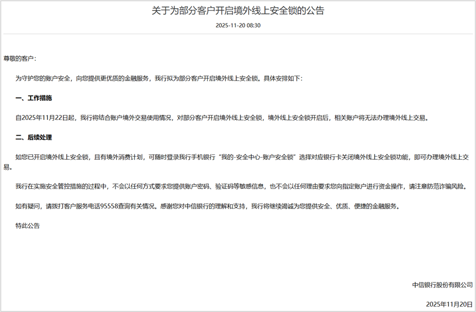Click the announcement title about 境外线上安全锁
This screenshot has width=476, height=312.
[238, 10]
